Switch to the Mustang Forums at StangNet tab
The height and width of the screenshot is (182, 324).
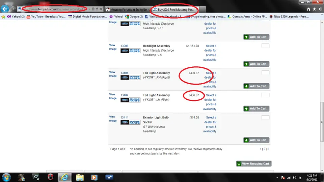point(128,9)
